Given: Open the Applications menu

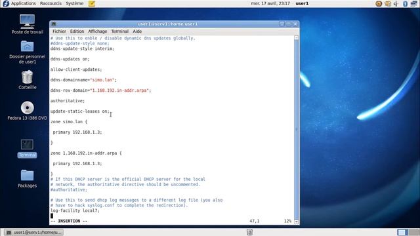Looking at the screenshot, I should click(24, 3).
